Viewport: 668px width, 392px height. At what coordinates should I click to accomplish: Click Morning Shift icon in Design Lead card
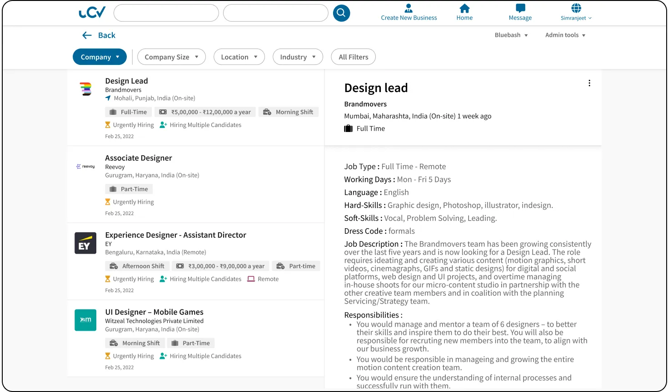(267, 112)
